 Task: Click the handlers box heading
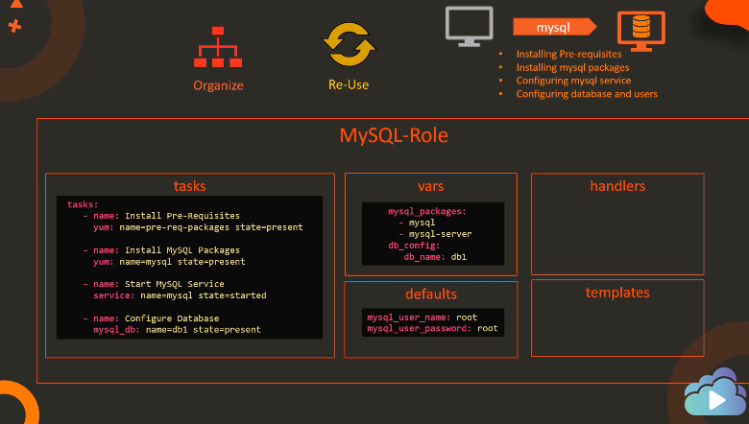617,186
